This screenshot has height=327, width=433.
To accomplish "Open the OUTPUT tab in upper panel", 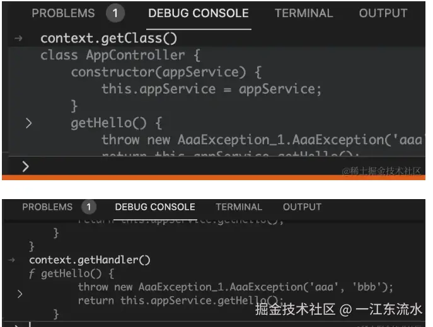I will 383,13.
